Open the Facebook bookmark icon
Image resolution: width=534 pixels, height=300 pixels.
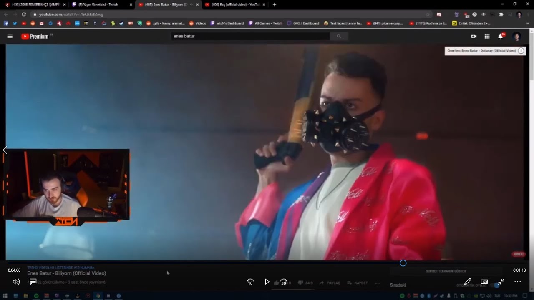(x=6, y=23)
